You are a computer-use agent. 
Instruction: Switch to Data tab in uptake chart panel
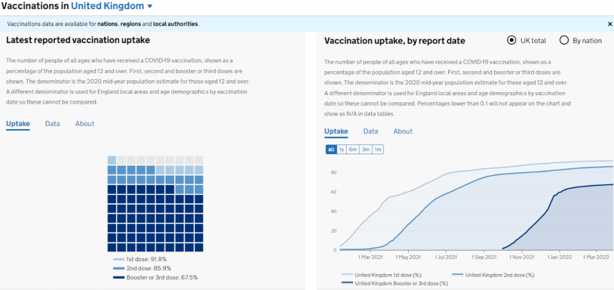(x=371, y=131)
